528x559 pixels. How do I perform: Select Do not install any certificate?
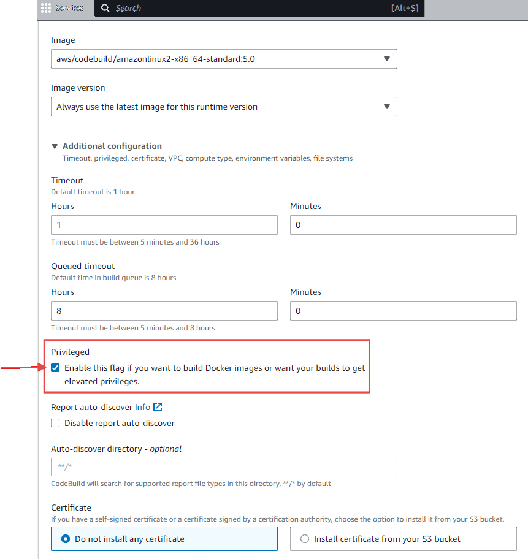tap(164, 539)
